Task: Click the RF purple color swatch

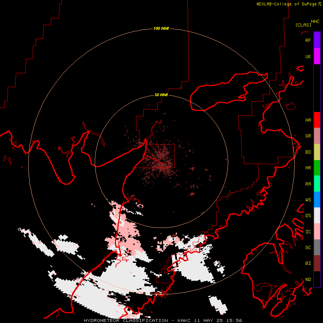Action: coord(317,40)
